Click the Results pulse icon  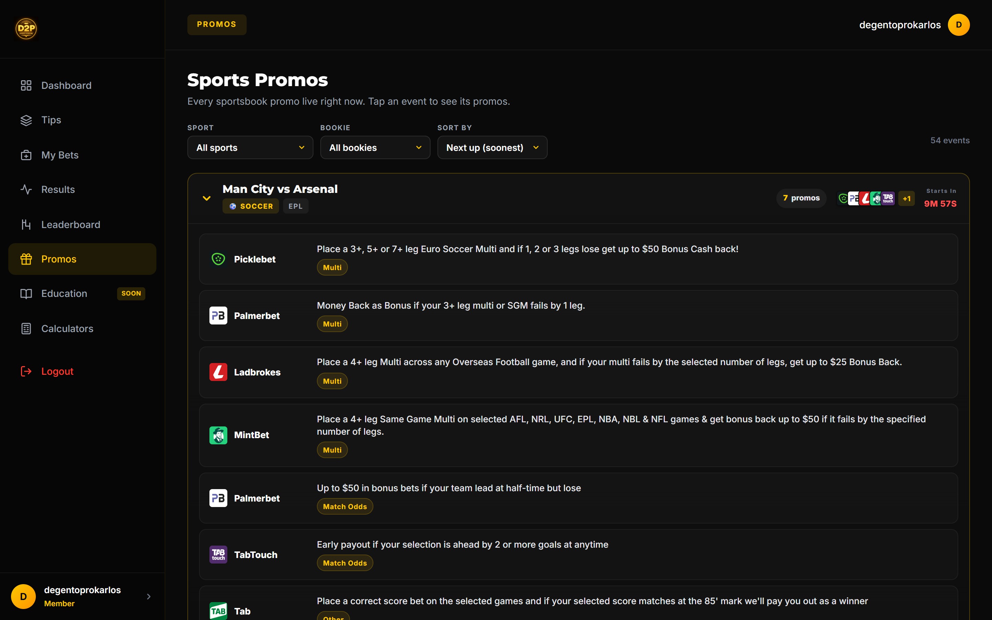coord(26,189)
